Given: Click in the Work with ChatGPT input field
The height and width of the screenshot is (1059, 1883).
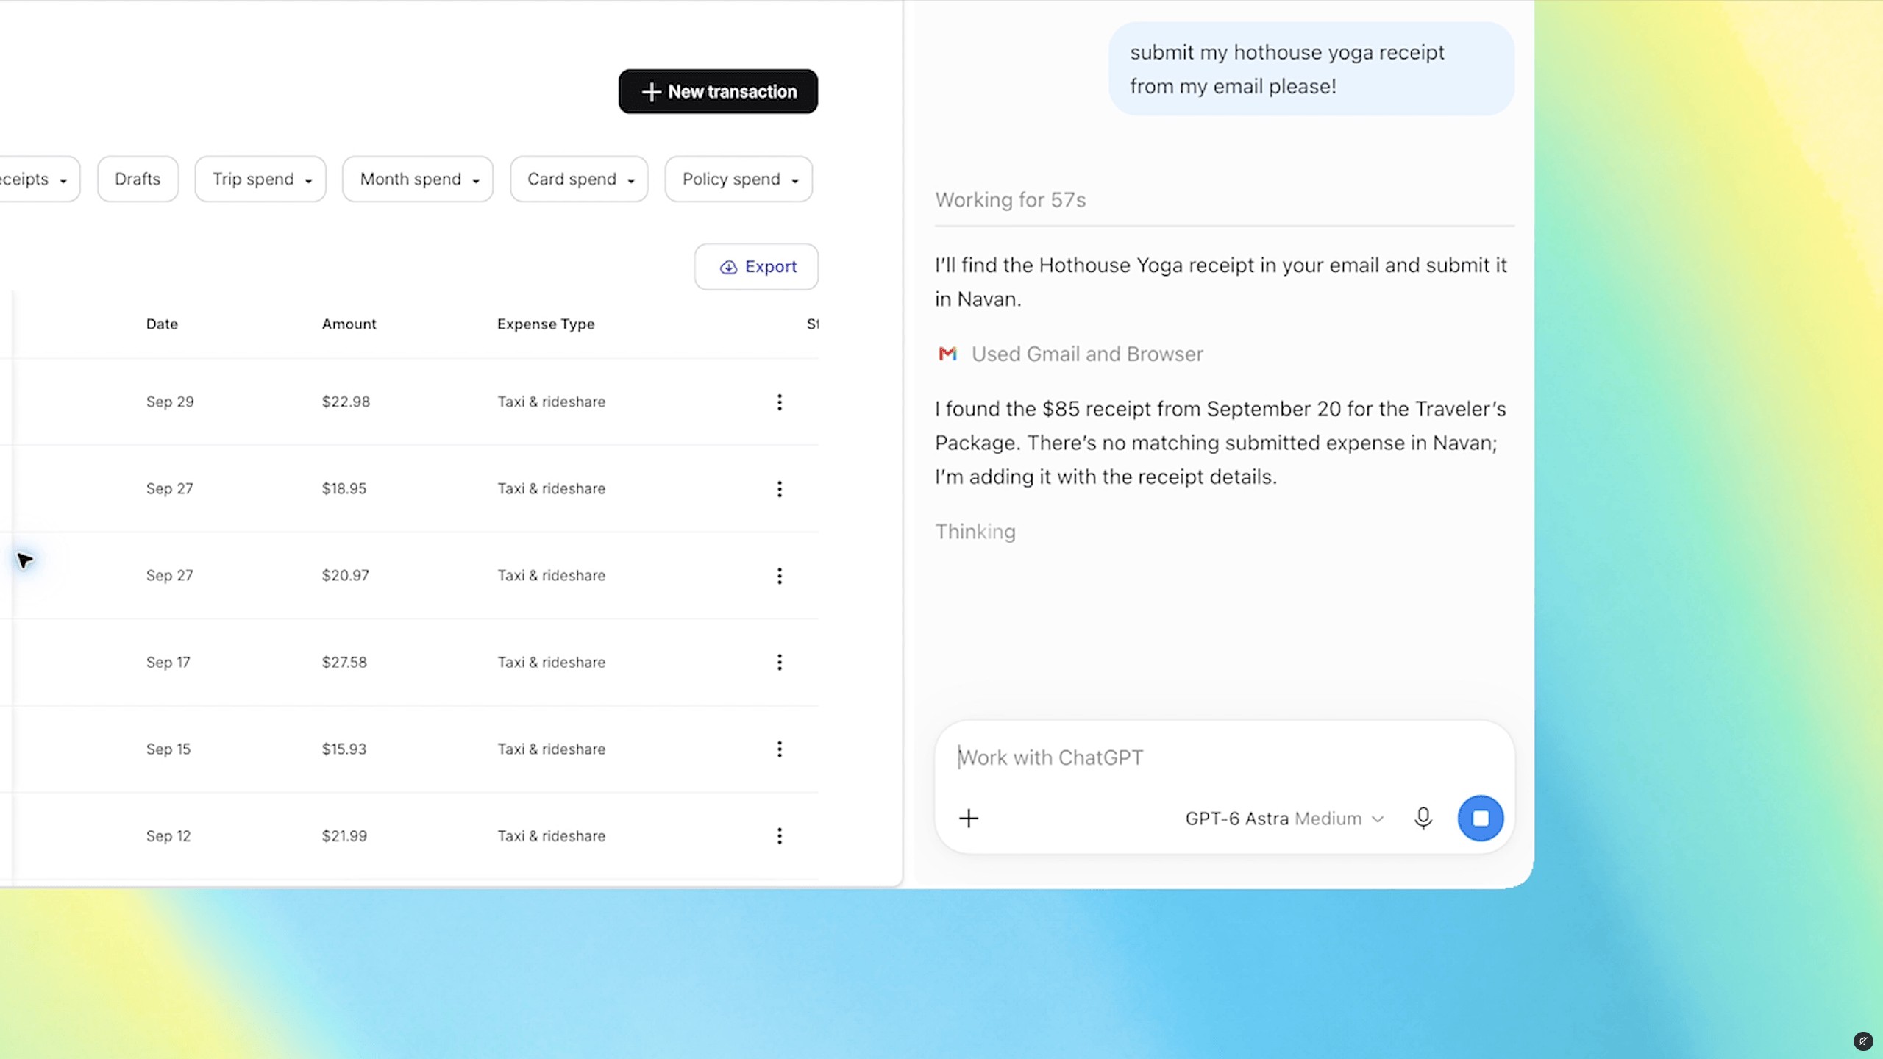Looking at the screenshot, I should click(1224, 757).
